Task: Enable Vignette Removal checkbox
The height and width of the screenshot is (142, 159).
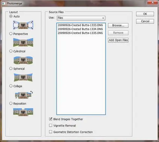Action: [x=51, y=125]
